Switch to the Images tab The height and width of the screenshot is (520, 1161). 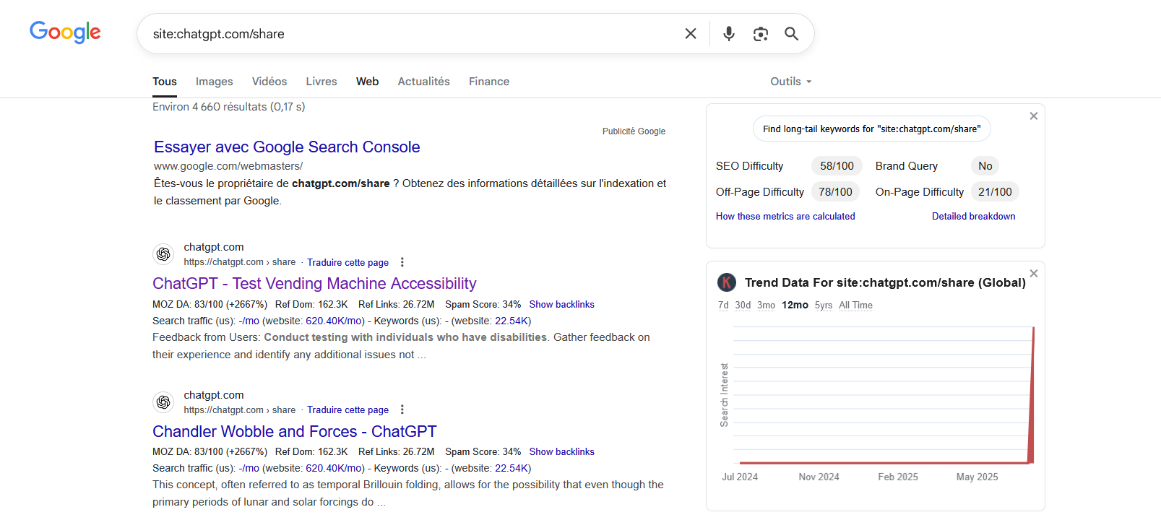tap(215, 82)
